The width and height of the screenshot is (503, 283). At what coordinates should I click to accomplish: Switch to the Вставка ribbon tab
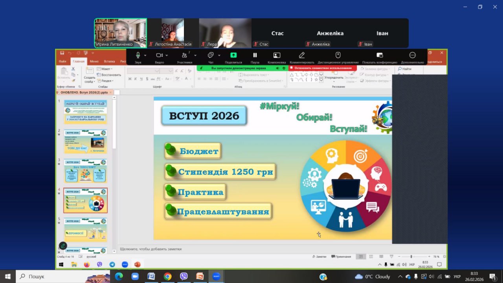click(109, 61)
